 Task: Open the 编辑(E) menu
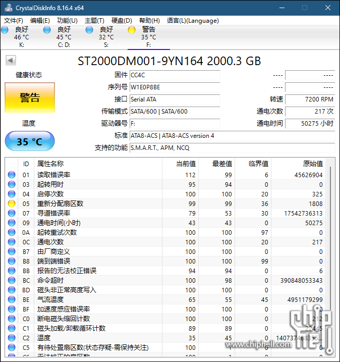pyautogui.click(x=40, y=21)
